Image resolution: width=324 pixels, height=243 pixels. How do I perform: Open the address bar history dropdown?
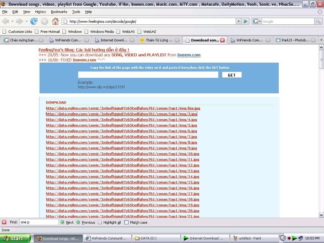pyautogui.click(x=239, y=21)
